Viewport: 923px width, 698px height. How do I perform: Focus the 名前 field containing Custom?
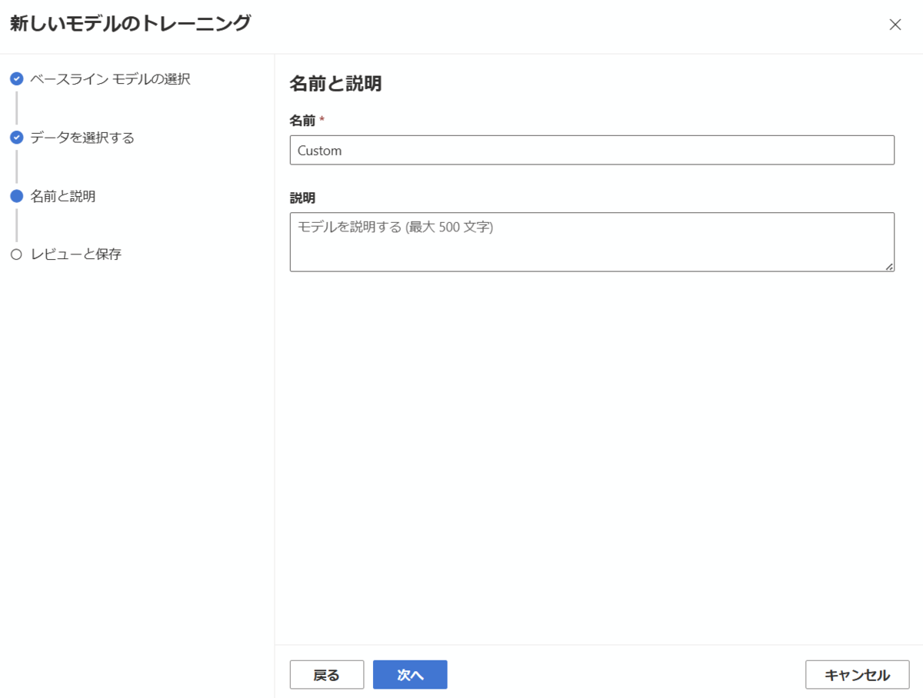[x=591, y=150]
